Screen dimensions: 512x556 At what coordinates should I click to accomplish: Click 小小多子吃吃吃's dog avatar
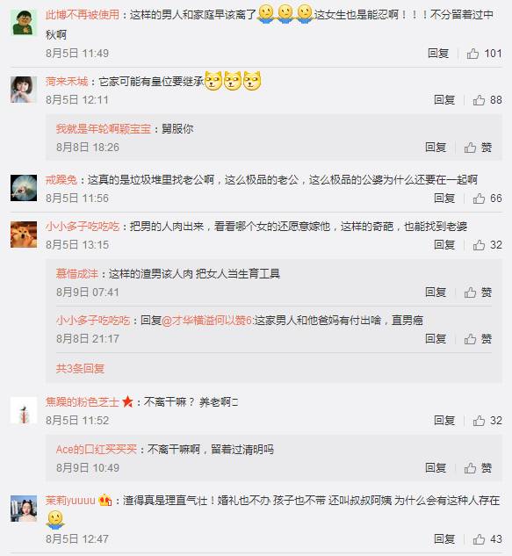(x=24, y=235)
